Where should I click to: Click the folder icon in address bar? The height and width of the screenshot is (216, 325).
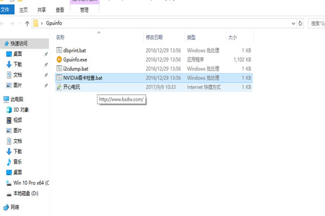[x=36, y=23]
